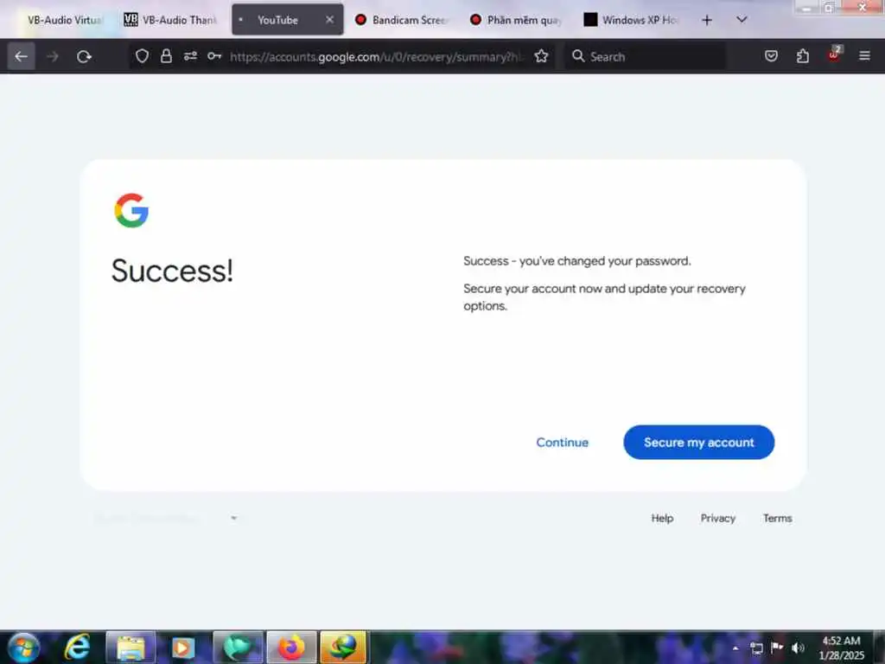Click the Firefox taskbar icon
The height and width of the screenshot is (664, 885).
click(291, 647)
